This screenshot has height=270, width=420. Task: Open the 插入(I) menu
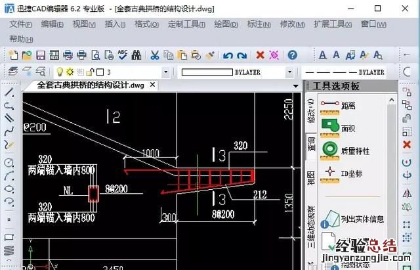tap(115, 24)
